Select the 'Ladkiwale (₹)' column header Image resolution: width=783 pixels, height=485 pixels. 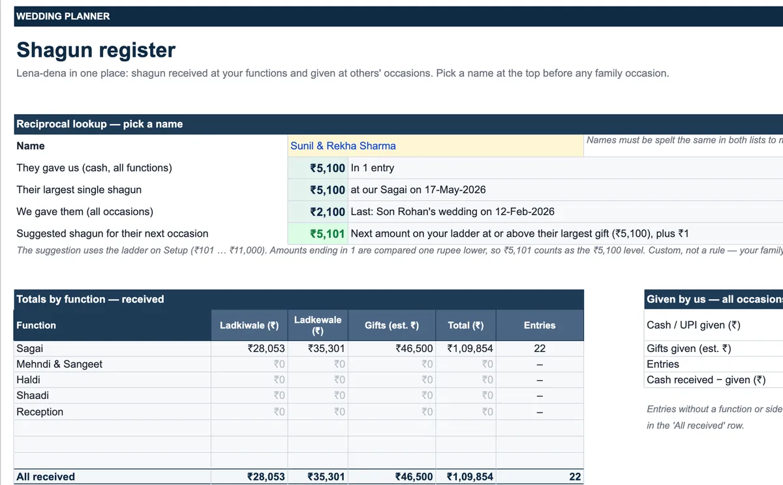click(x=249, y=325)
